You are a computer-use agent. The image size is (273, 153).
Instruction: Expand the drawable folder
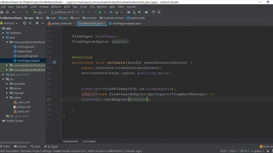point(7,84)
